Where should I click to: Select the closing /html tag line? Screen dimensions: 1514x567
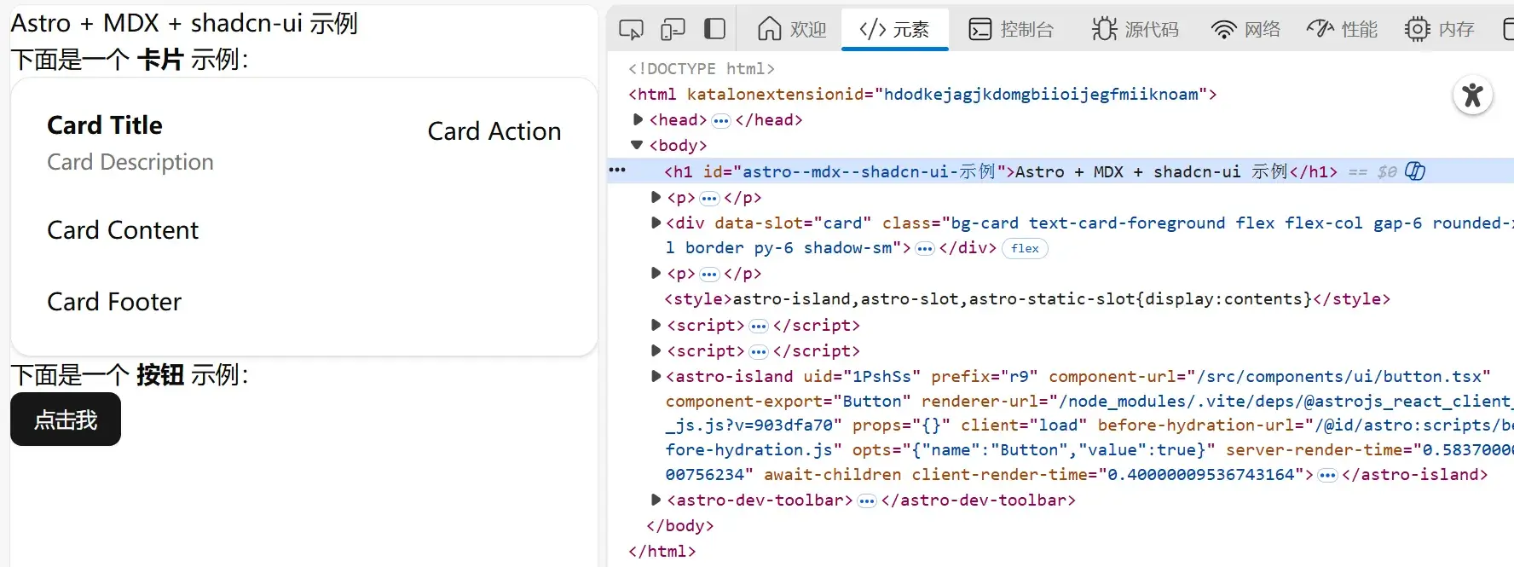pyautogui.click(x=662, y=551)
